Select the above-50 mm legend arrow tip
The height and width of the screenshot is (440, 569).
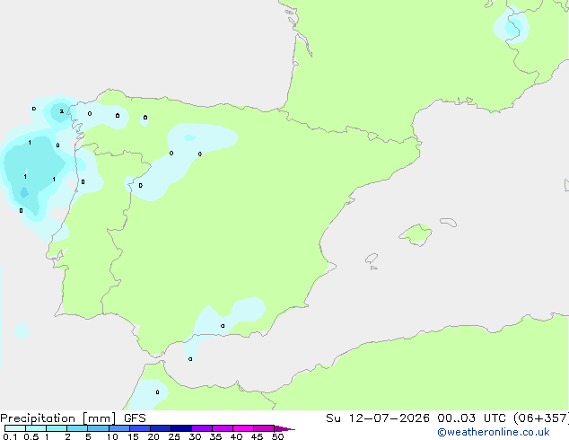point(284,428)
